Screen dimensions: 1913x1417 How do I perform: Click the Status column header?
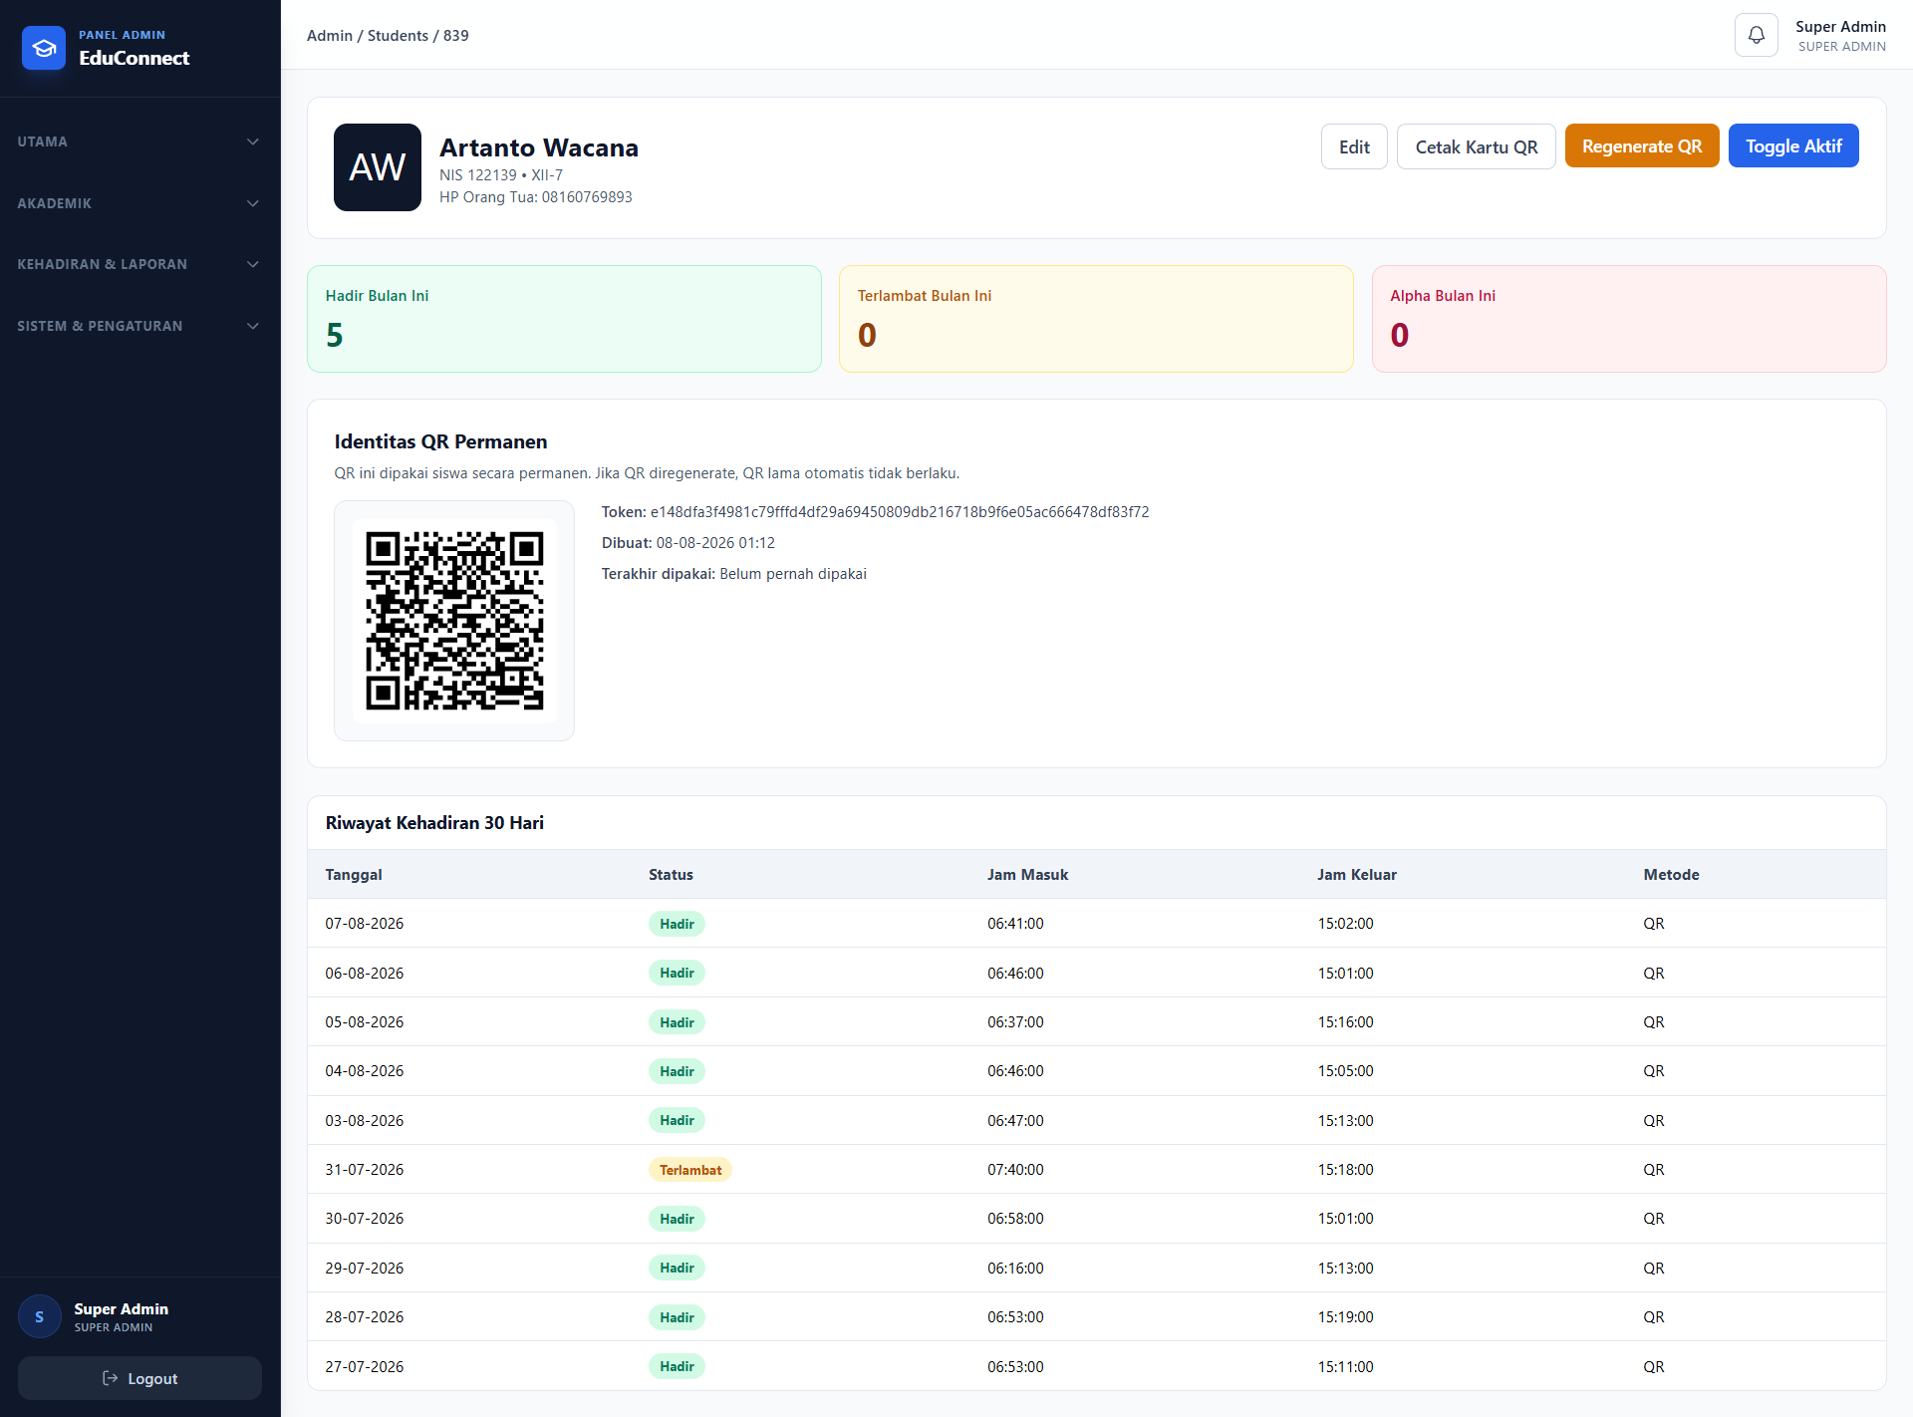(x=671, y=874)
